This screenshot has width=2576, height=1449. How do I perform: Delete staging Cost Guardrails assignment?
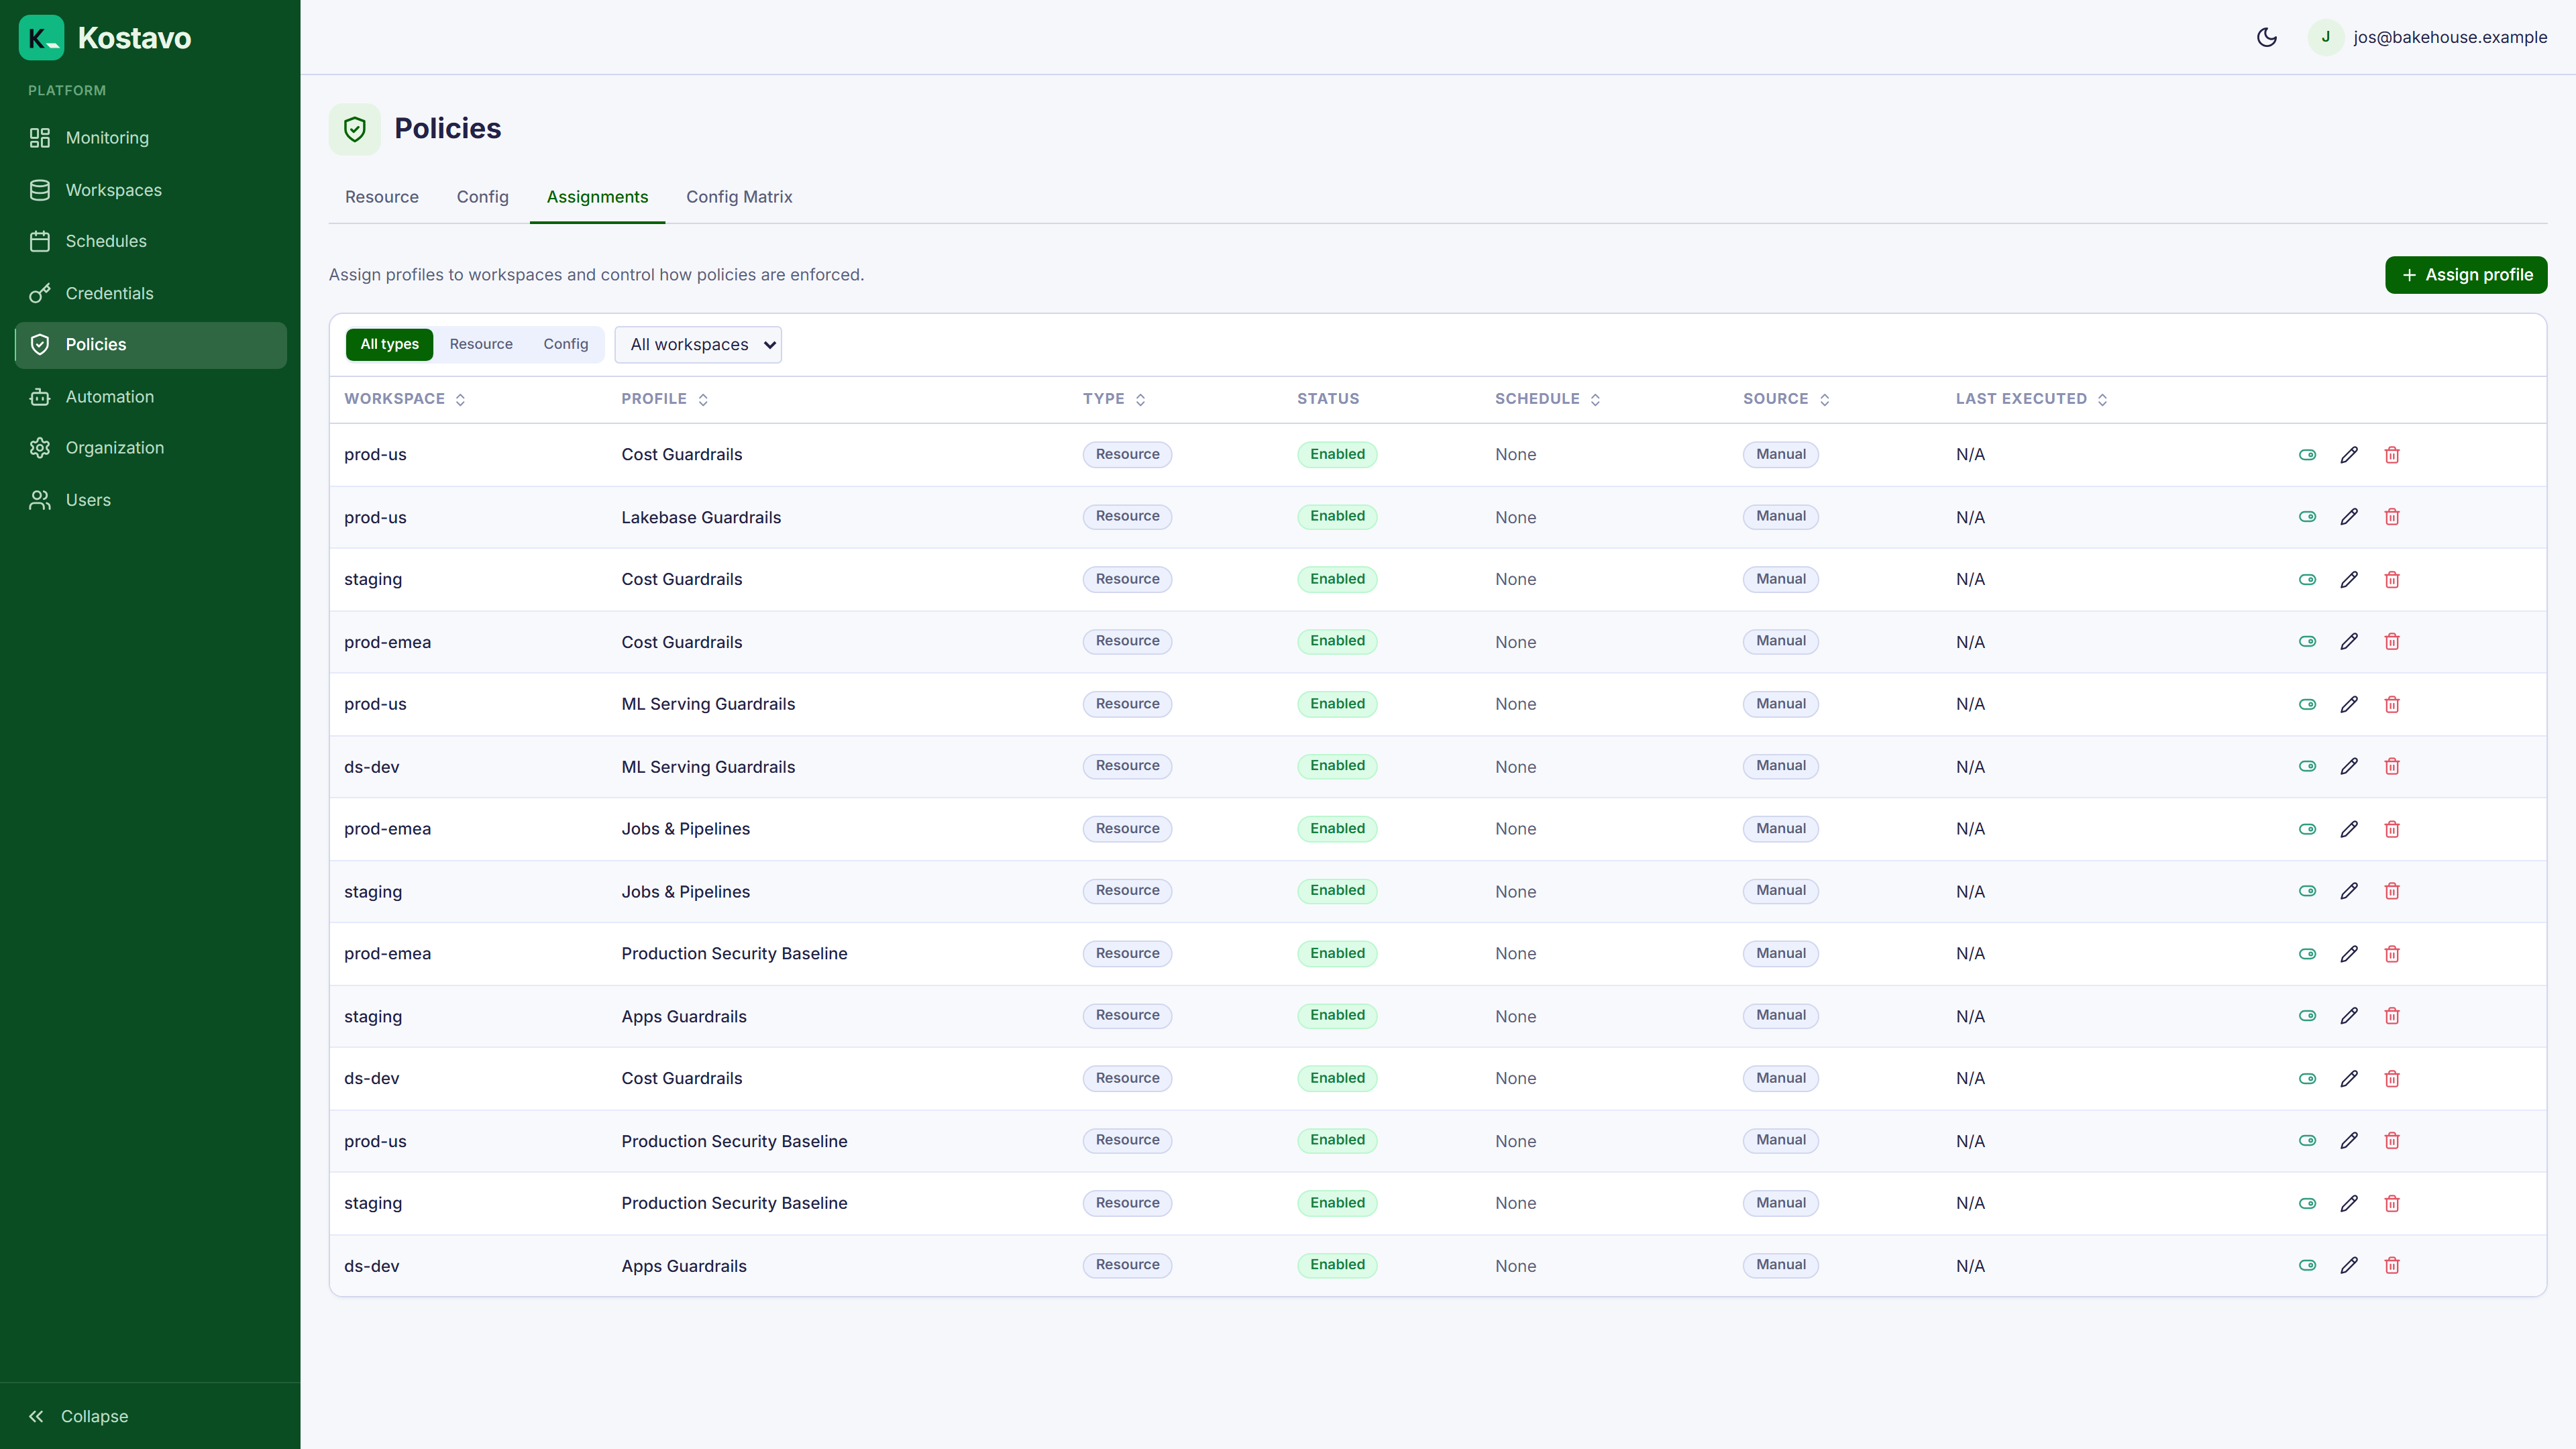(x=2392, y=580)
